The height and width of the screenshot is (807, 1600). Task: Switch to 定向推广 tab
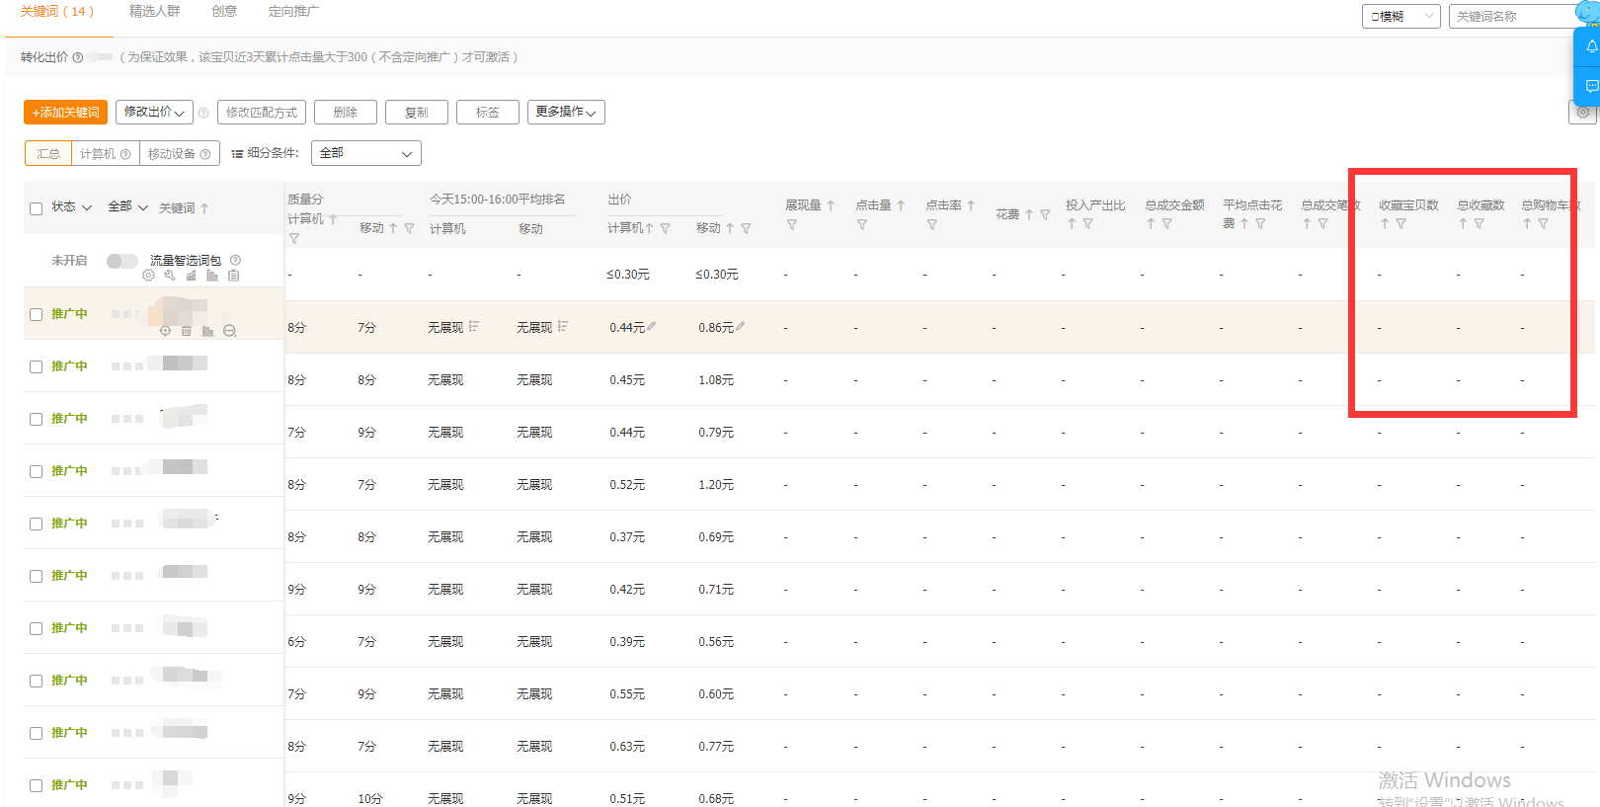click(293, 12)
